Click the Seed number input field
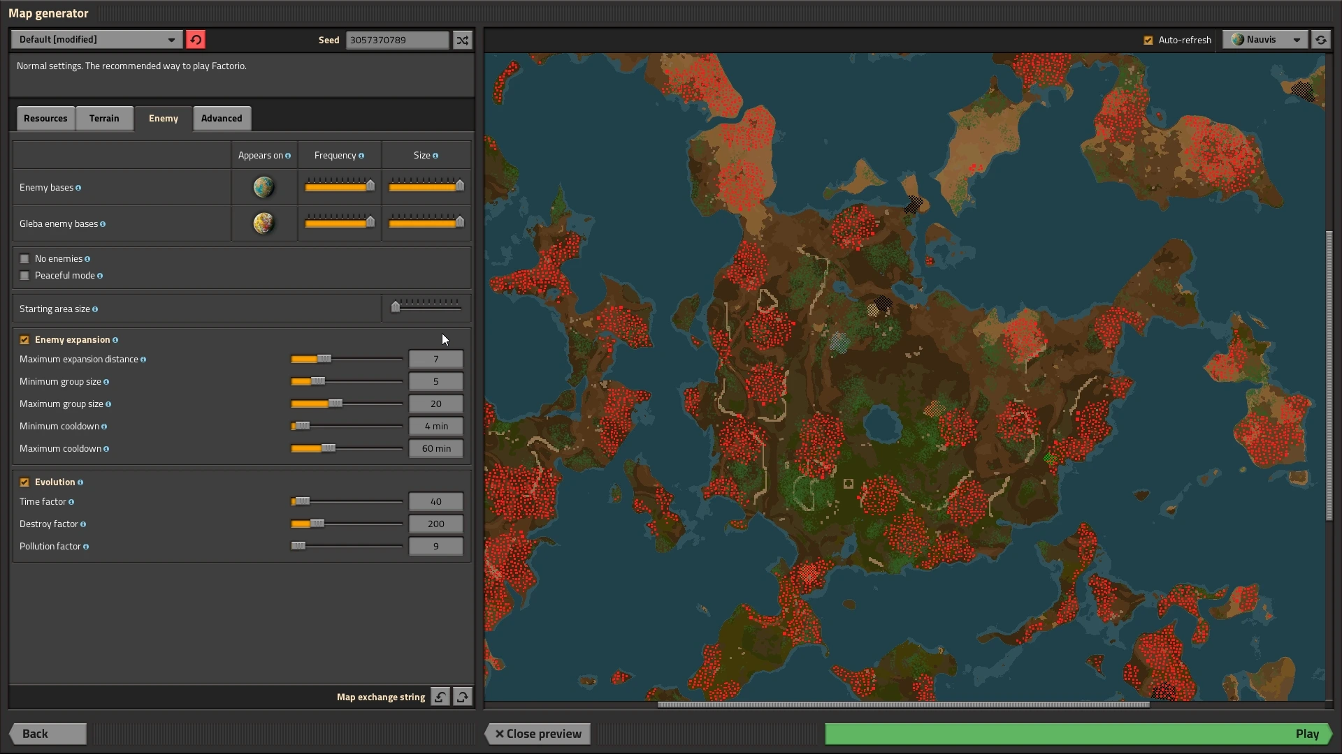 pos(397,40)
